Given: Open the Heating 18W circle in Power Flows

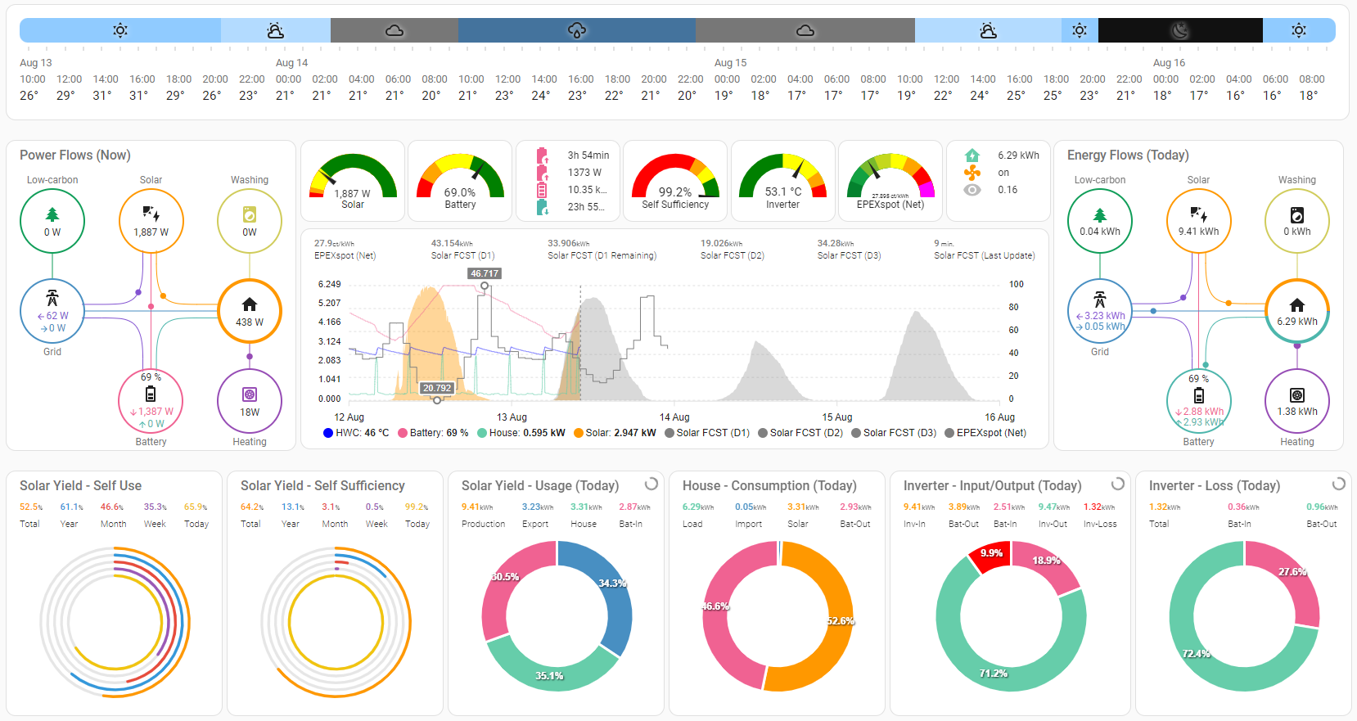Looking at the screenshot, I should tap(250, 401).
